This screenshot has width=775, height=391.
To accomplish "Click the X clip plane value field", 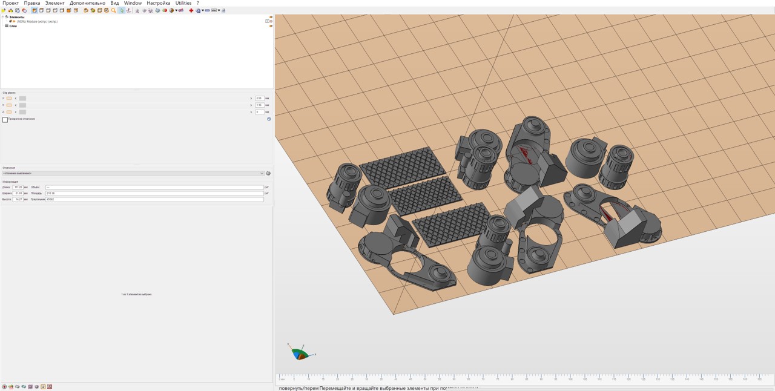I will 259,98.
